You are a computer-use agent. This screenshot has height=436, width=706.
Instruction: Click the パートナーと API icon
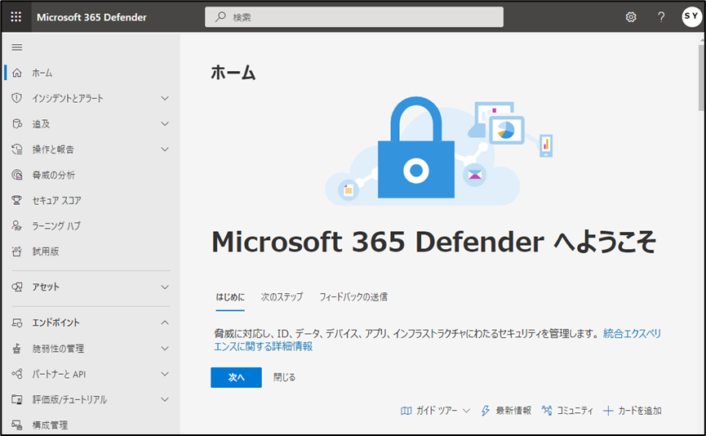[17, 374]
